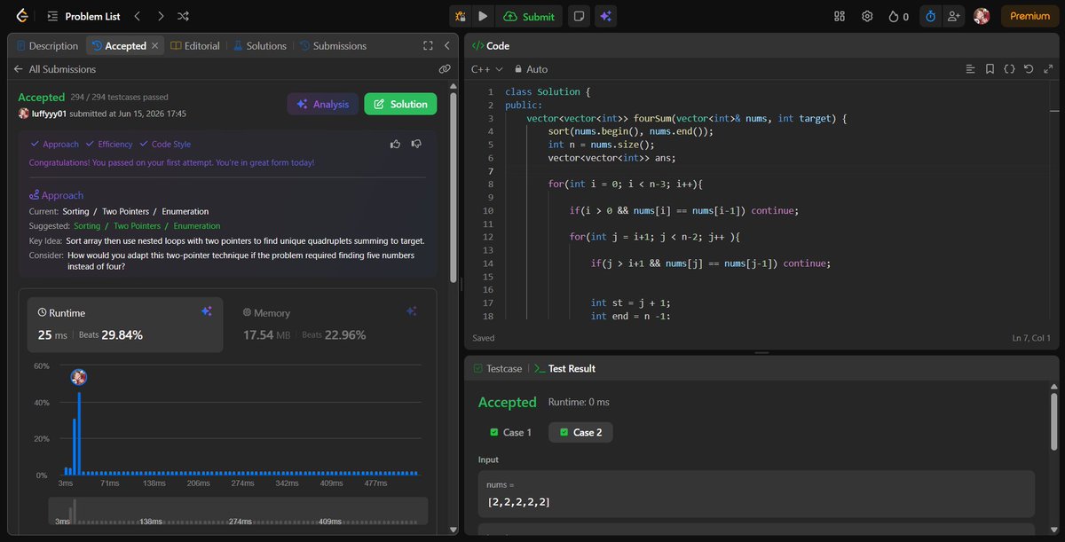Viewport: 1065px width, 542px height.
Task: Go to previous problem arrow
Action: pos(137,16)
